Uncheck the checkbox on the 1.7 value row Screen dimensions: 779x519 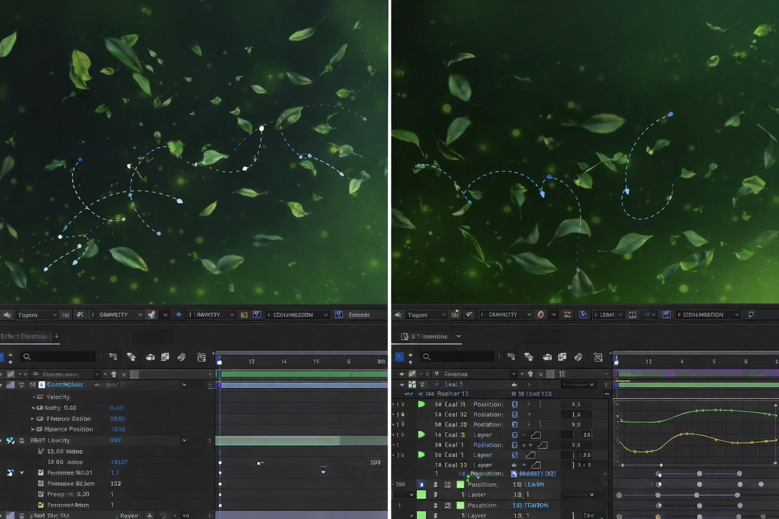(41, 473)
